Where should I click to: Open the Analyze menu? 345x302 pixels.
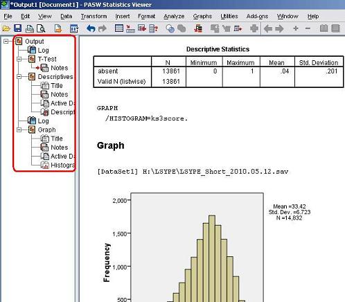pos(174,16)
